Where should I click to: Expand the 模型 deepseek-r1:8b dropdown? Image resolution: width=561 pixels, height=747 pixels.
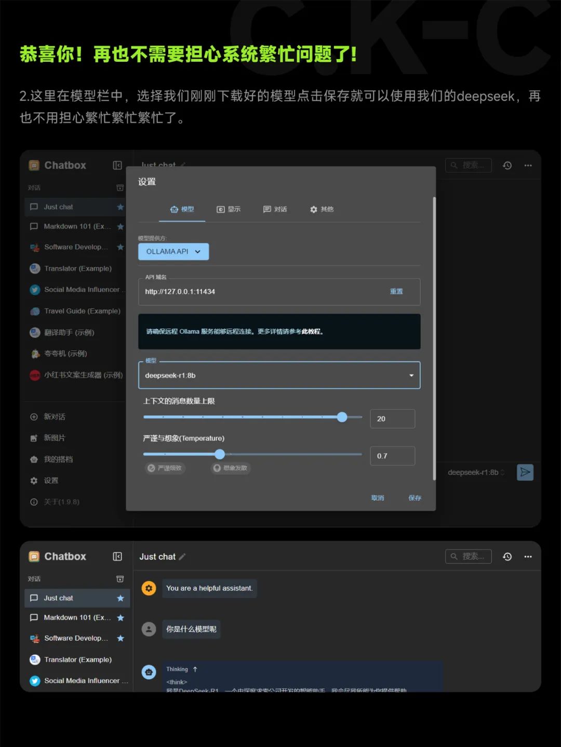[279, 375]
